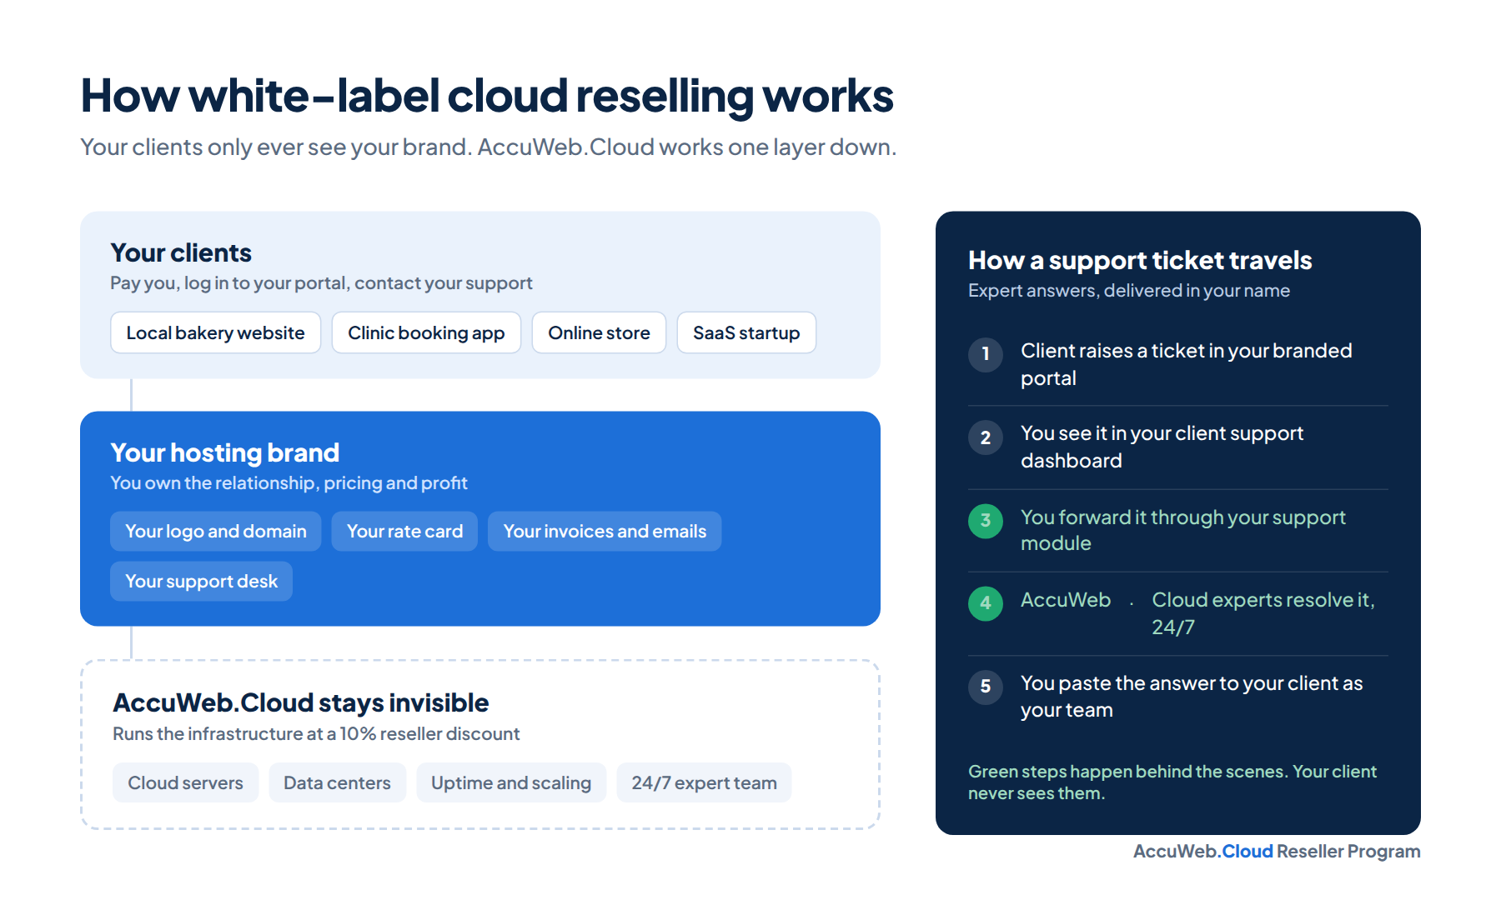Click the Data centers chip

(337, 782)
